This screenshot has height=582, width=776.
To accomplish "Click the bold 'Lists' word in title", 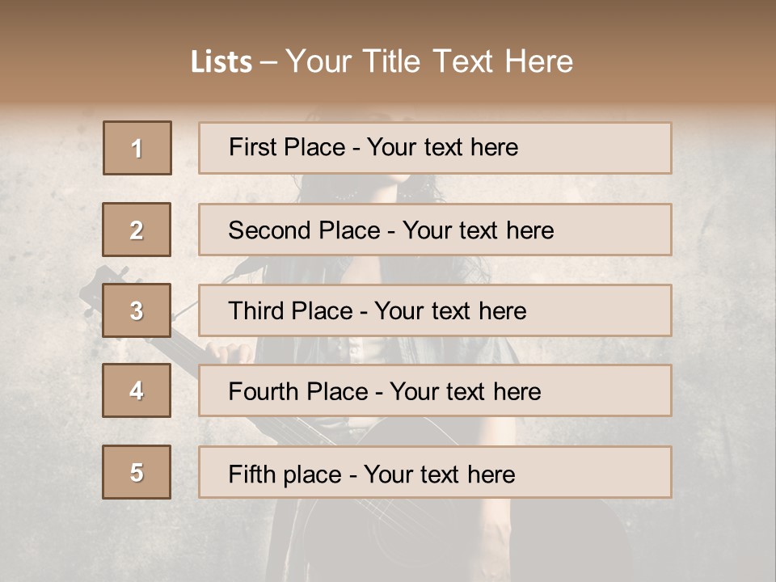I will point(221,62).
